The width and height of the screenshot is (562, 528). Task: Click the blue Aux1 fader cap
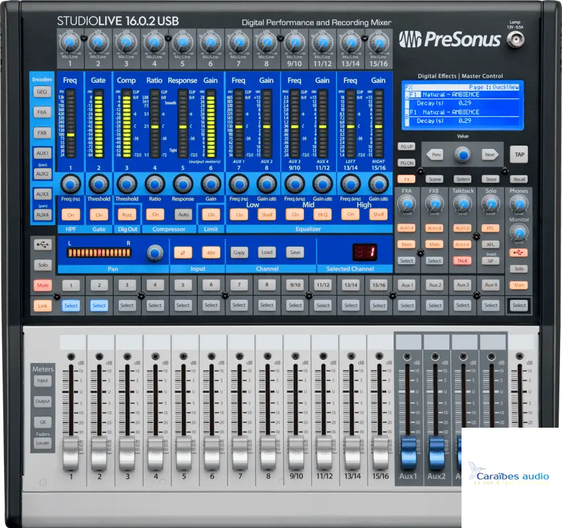click(x=408, y=453)
